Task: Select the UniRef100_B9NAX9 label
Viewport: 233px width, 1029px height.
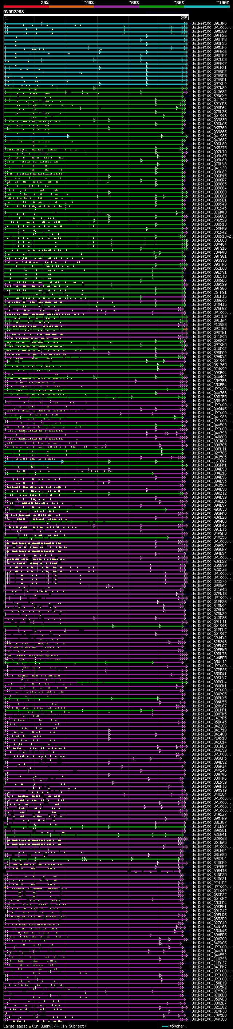Action: [209, 96]
